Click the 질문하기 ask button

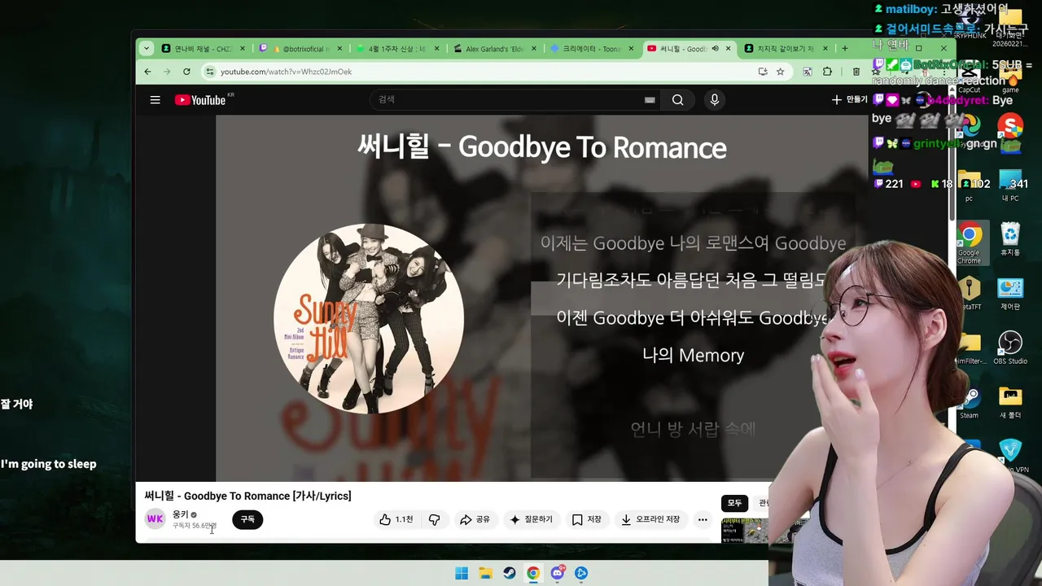coord(532,519)
